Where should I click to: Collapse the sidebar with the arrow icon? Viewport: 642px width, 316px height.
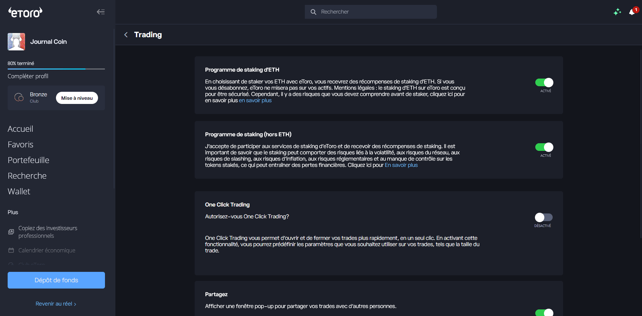(x=100, y=11)
